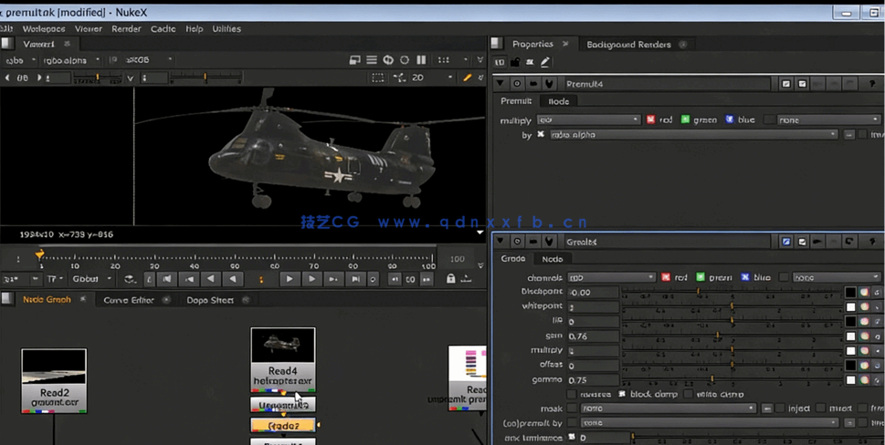
Task: Click the gamma slider in Grade
Action: point(731,379)
